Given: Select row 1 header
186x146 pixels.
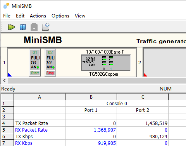Looking at the screenshot, I should (7, 104).
